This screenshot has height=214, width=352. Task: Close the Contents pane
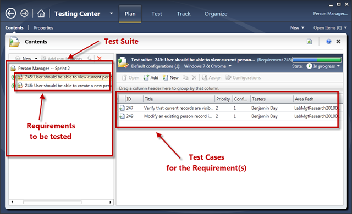(x=338, y=41)
